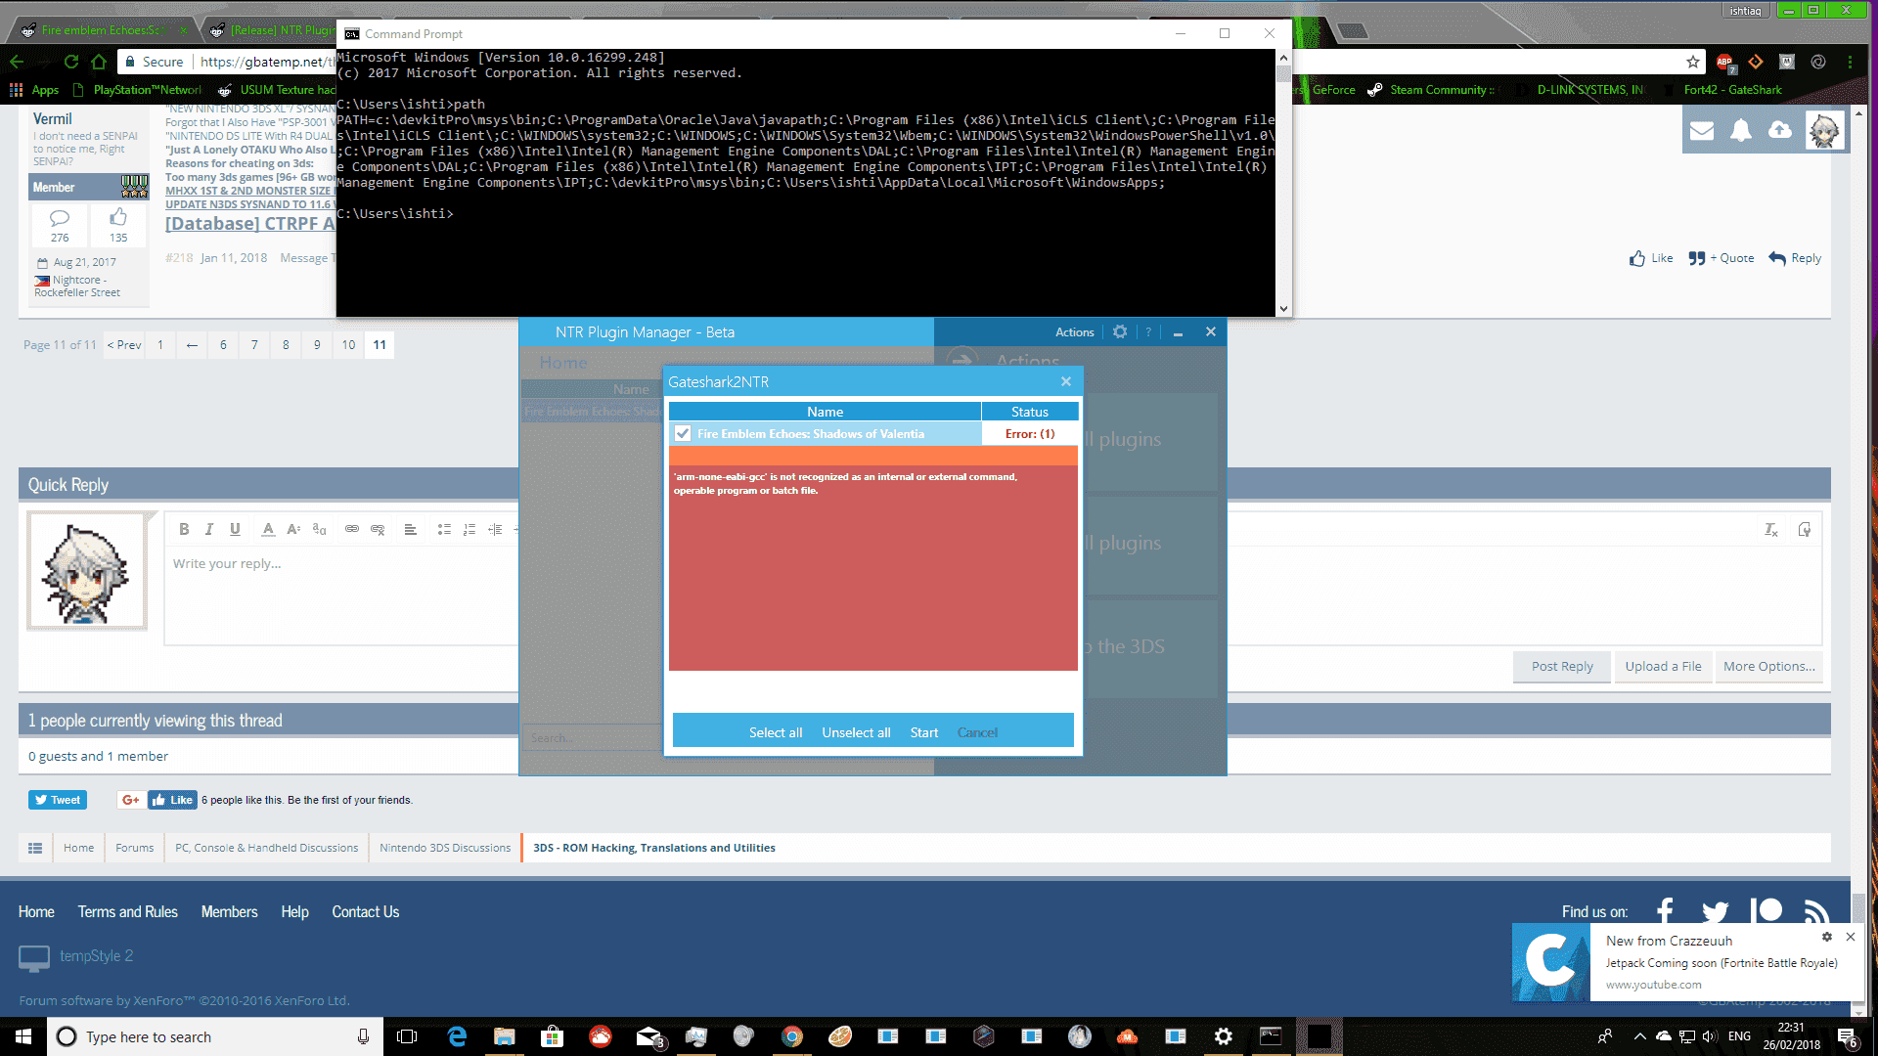
Task: Click the rightmost reply editor toolbar icon
Action: pyautogui.click(x=1805, y=529)
